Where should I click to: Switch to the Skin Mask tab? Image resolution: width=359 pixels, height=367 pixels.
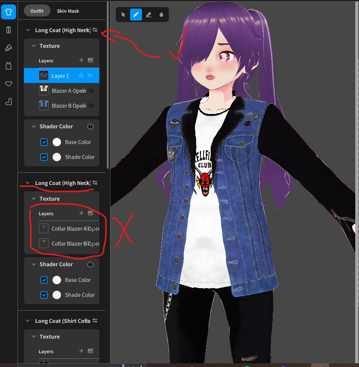point(68,11)
